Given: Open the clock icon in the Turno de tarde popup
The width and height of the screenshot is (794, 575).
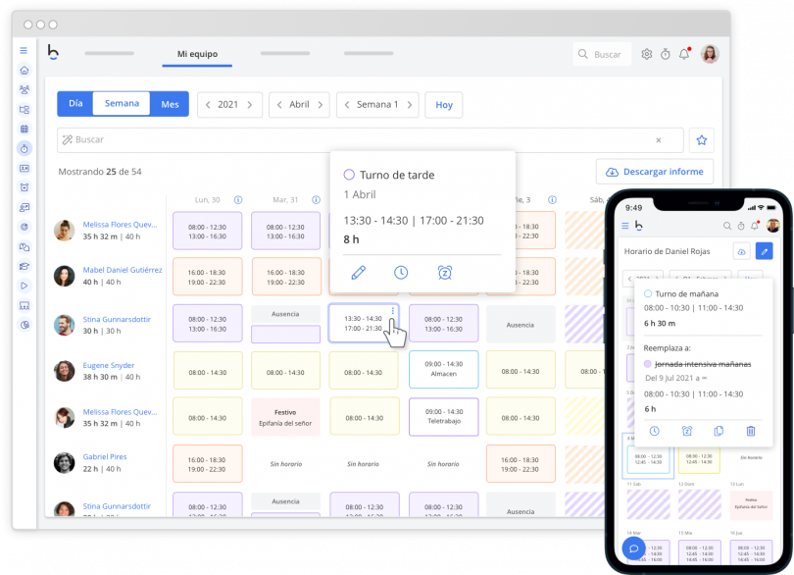Looking at the screenshot, I should 401,272.
